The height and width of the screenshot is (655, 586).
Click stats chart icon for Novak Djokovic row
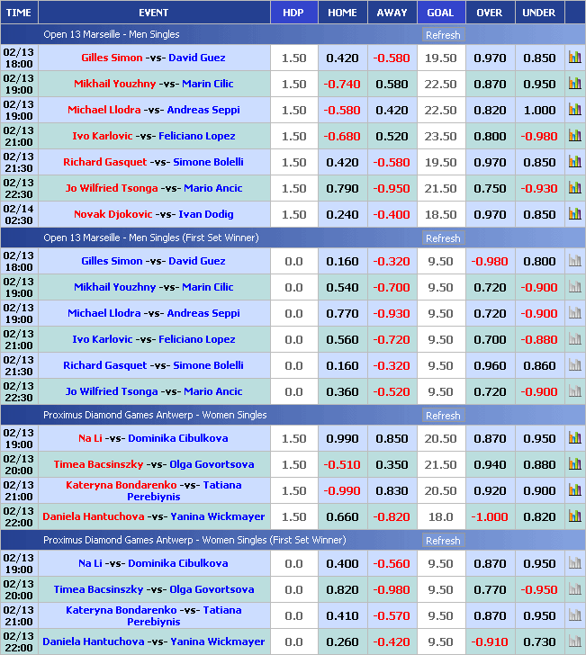click(574, 214)
